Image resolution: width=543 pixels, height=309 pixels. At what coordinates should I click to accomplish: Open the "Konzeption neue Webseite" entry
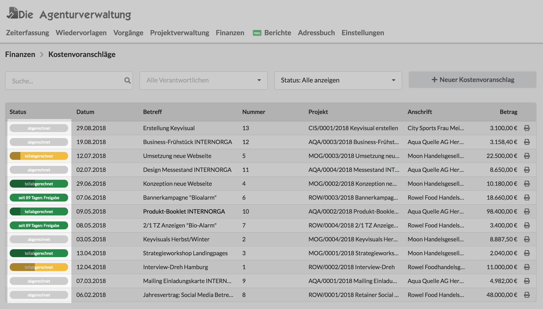[177, 184]
